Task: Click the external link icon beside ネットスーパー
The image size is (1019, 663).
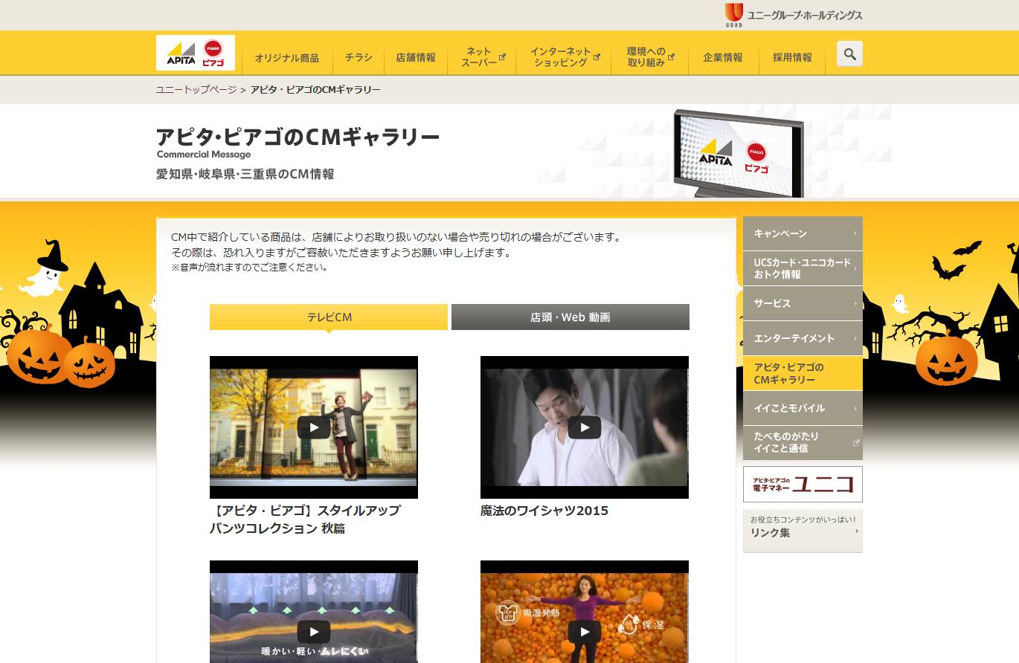Action: 503,56
